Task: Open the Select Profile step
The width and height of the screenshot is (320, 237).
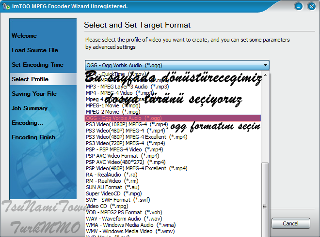Action: [43, 79]
